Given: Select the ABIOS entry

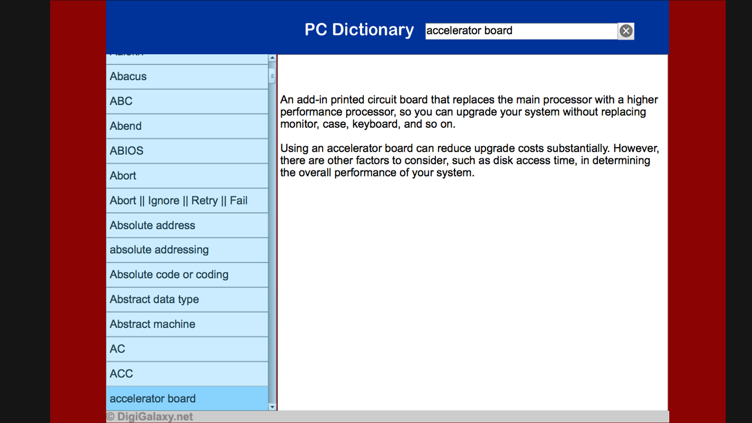Looking at the screenshot, I should (x=187, y=151).
